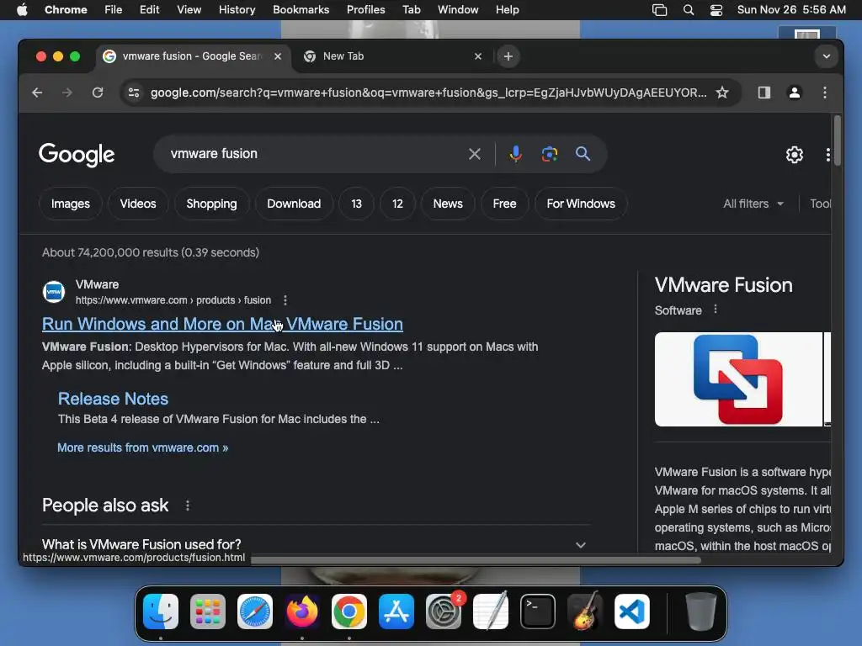
Task: Clear the search box with the X
Action: pos(475,155)
